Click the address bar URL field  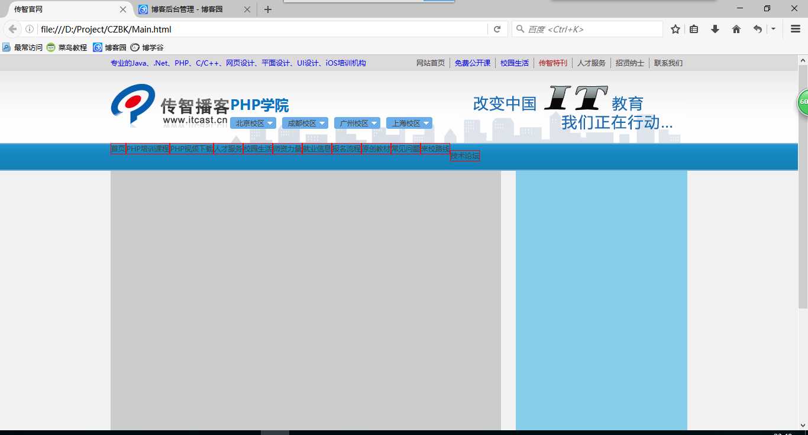click(x=262, y=29)
